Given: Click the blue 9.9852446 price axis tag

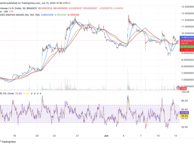Looking at the screenshot, I should pos(187,37).
